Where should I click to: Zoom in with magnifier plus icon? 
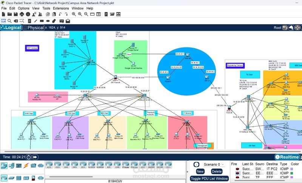click(74, 14)
